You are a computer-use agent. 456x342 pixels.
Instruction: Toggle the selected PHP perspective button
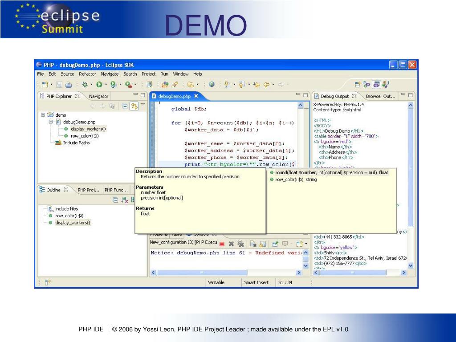377,85
